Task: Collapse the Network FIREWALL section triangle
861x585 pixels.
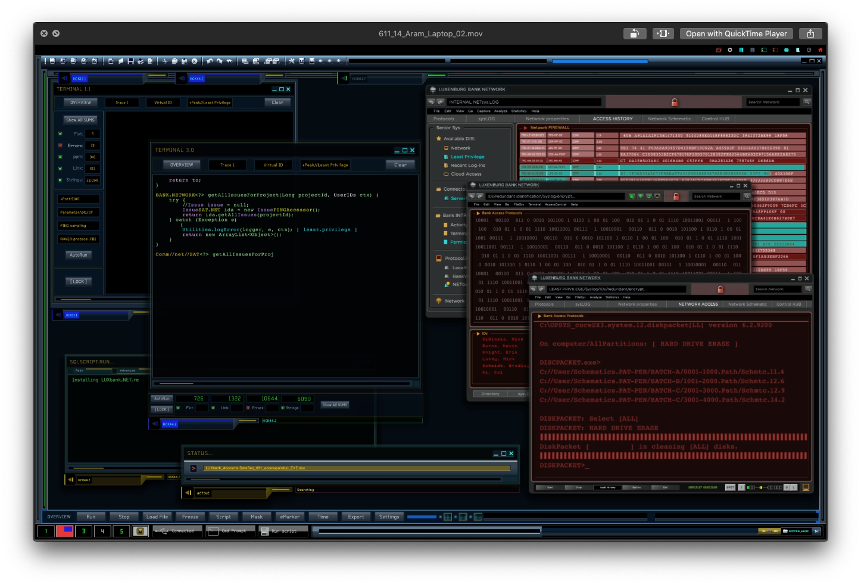Action: (x=525, y=127)
